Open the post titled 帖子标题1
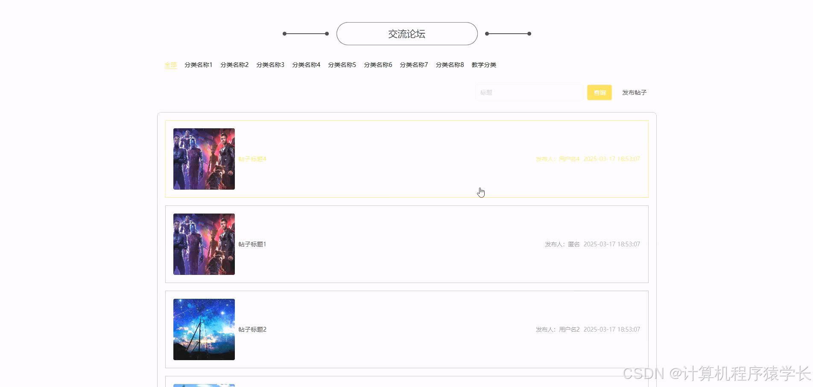 coord(252,244)
